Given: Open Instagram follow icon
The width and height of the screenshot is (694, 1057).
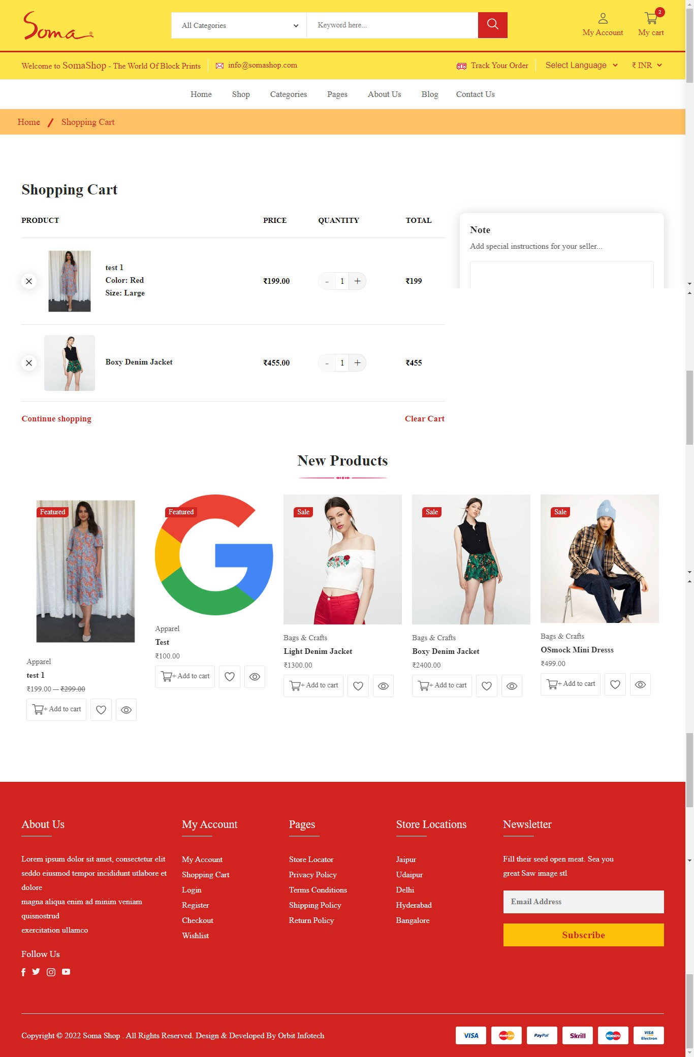Looking at the screenshot, I should coord(51,972).
